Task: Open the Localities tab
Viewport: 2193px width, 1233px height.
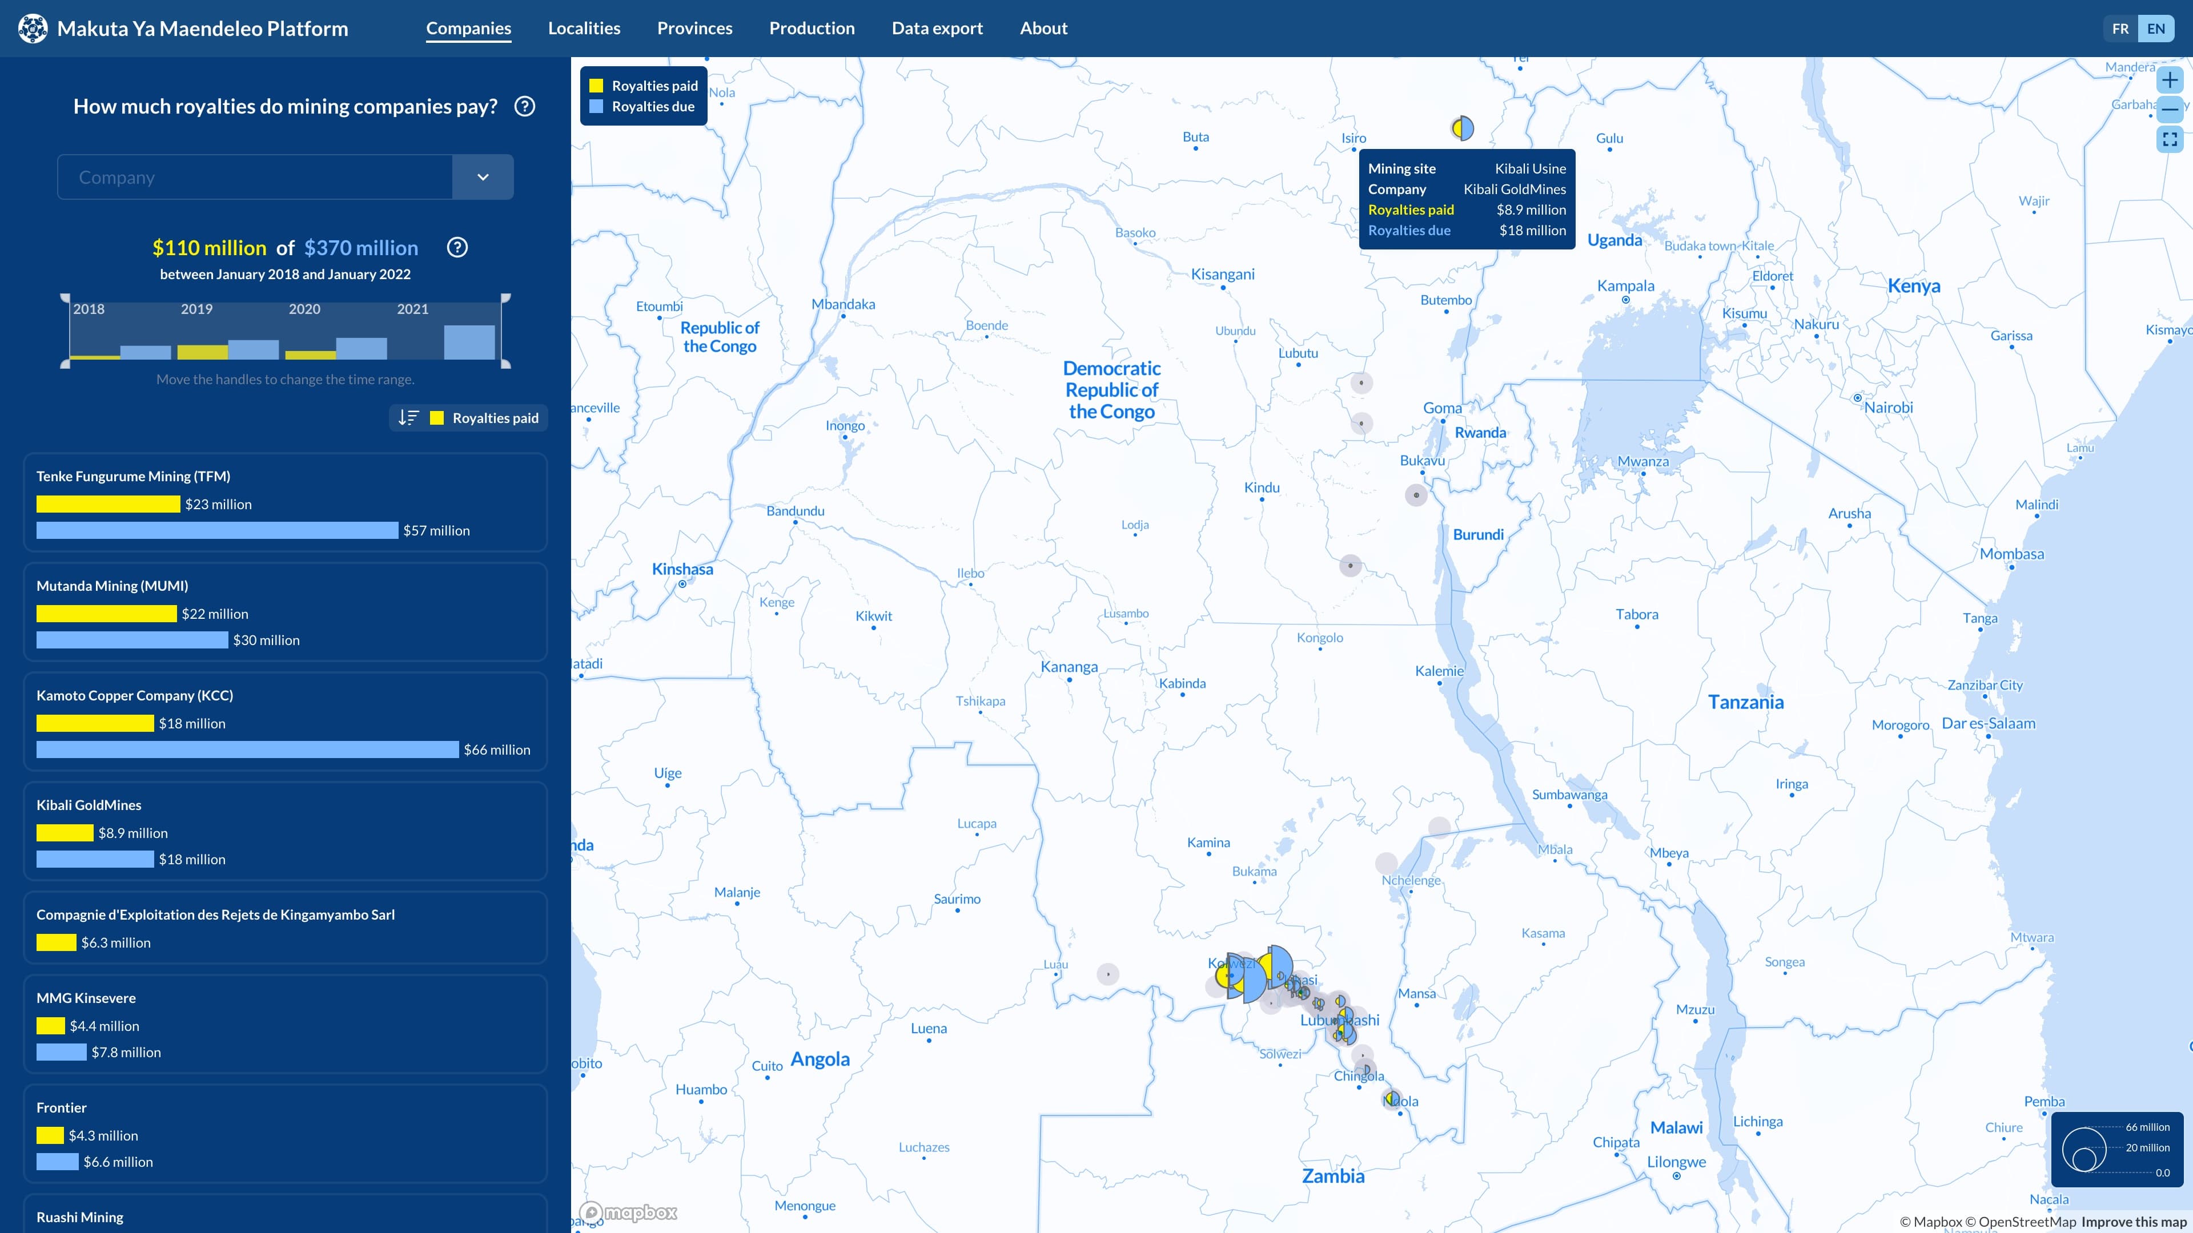Action: coord(584,28)
